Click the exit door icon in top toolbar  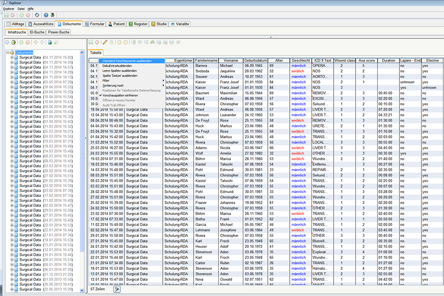[53, 15]
